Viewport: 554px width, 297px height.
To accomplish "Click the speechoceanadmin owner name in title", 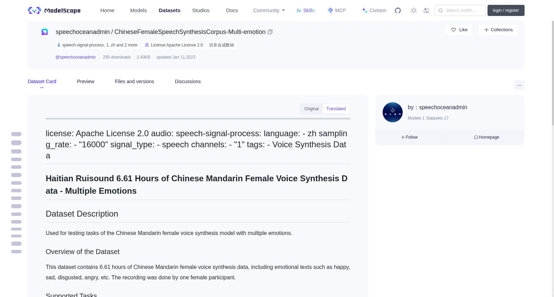I will 83,32.
